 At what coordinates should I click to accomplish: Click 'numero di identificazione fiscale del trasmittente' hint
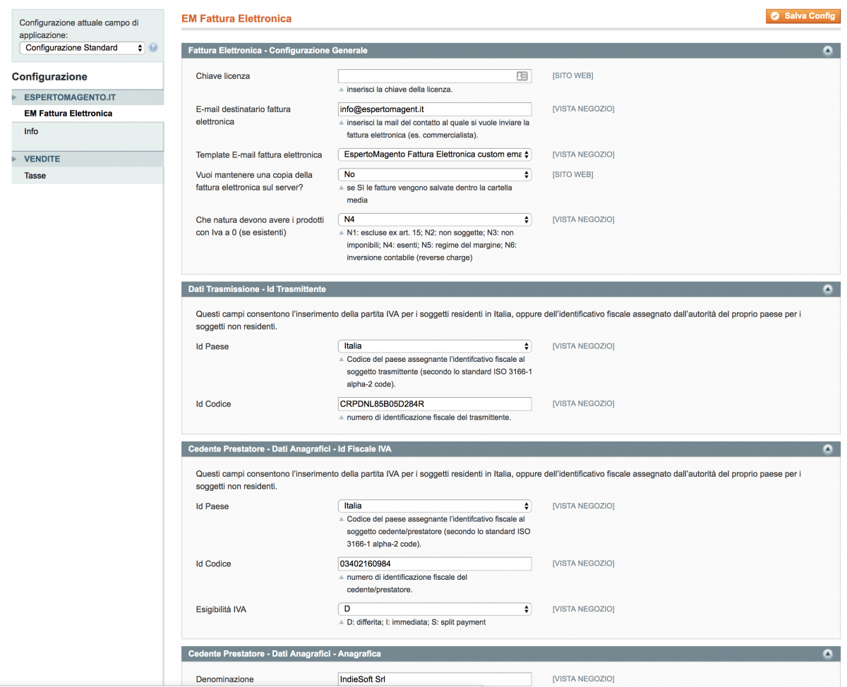click(428, 418)
